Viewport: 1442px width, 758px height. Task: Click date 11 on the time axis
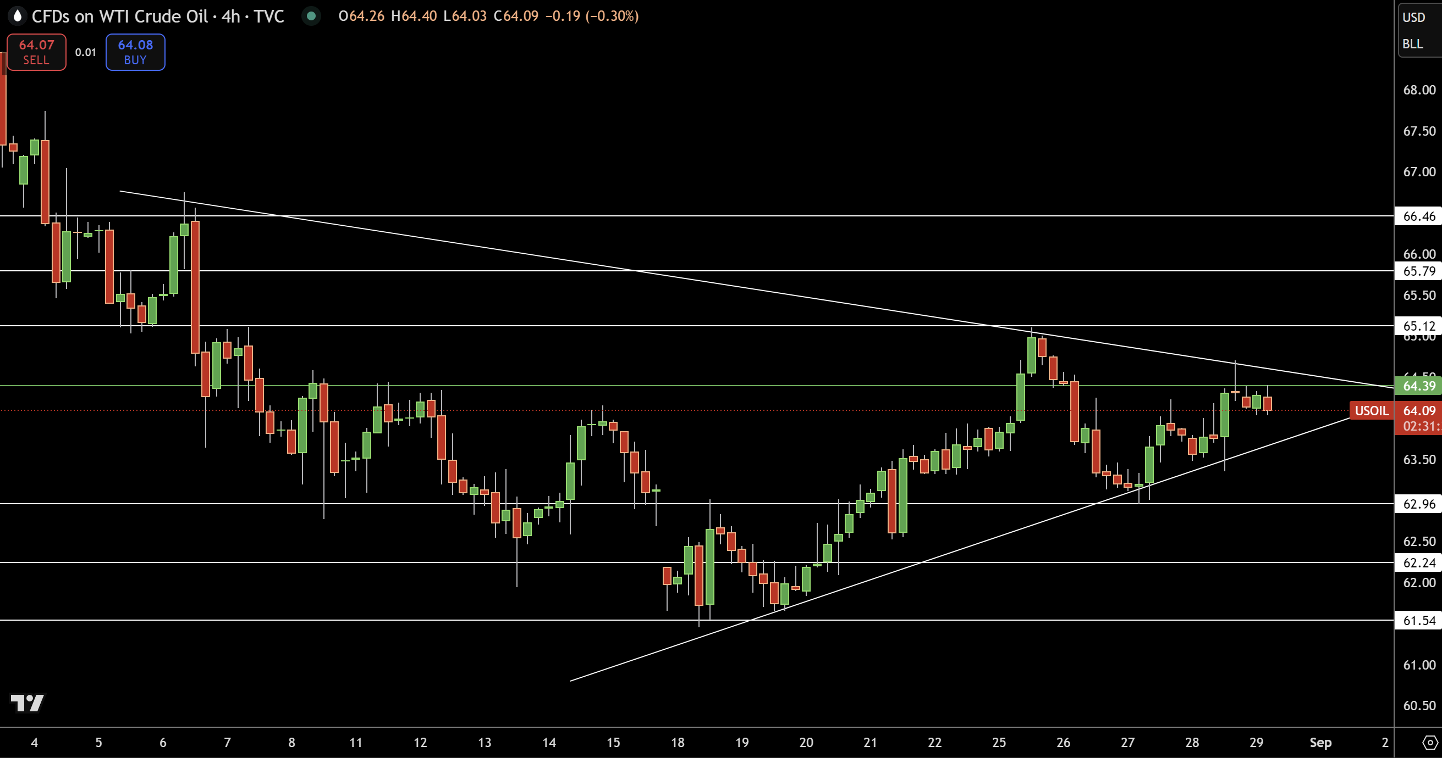[355, 743]
